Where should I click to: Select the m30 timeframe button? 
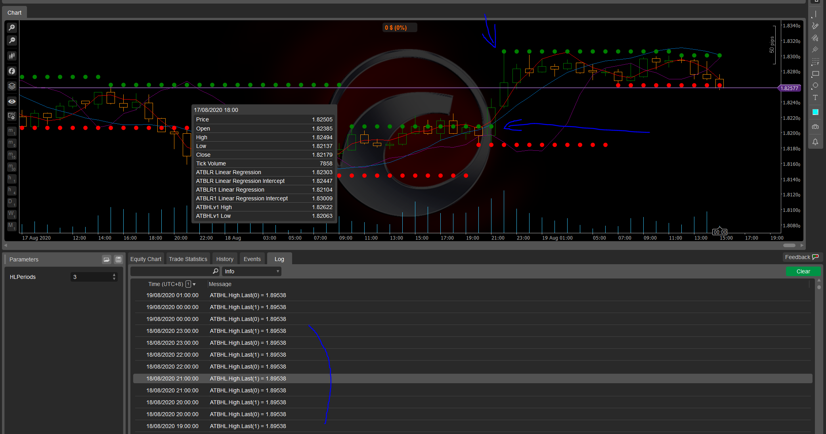pos(12,167)
